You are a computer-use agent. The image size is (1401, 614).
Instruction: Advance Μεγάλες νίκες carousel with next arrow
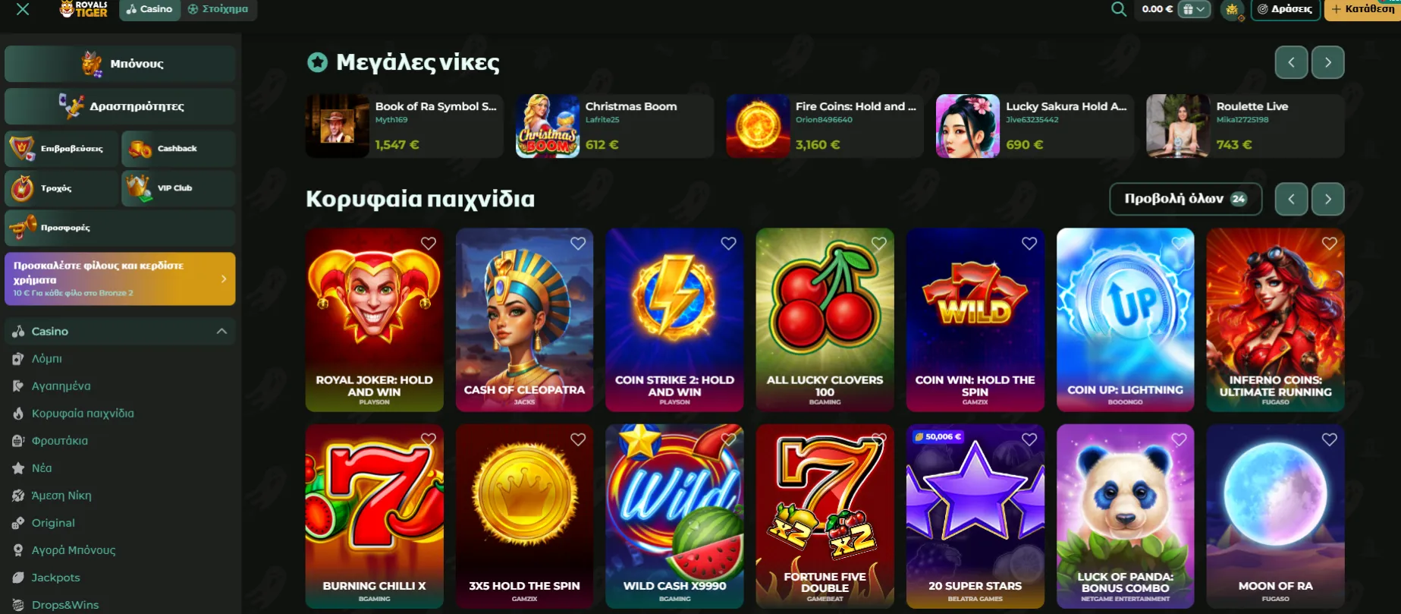(x=1327, y=62)
